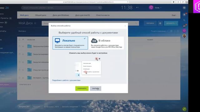Open the help question-mark icon

(184, 8)
